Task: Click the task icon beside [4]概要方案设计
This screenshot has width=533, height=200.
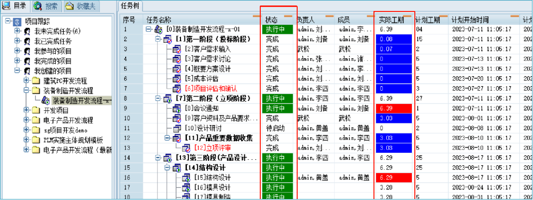Action: coord(177,69)
